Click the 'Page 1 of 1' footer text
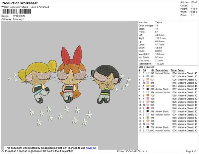This screenshot has height=154, width=199. [191, 151]
